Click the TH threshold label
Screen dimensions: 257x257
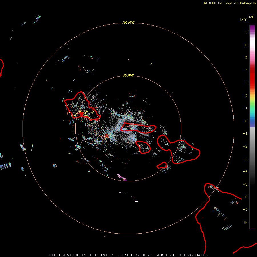tap(245, 222)
